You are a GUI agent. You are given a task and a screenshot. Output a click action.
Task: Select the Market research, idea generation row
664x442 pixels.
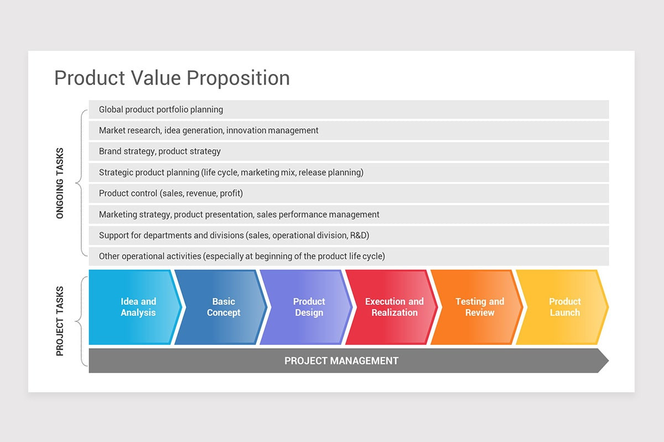point(349,130)
